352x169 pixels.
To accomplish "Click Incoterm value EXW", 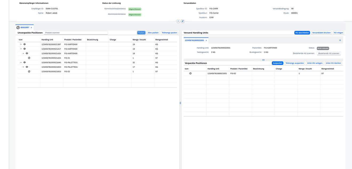I will pos(211,17).
